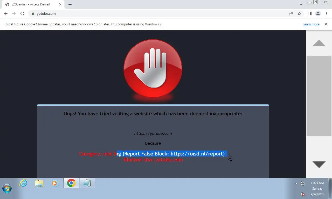332x199 pixels.
Task: Click the vertical scrollbar thumb
Action: [319, 96]
